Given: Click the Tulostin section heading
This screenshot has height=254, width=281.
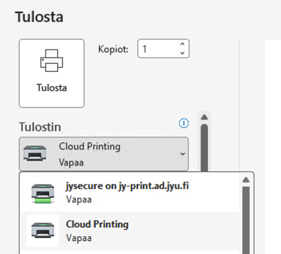Looking at the screenshot, I should [40, 127].
